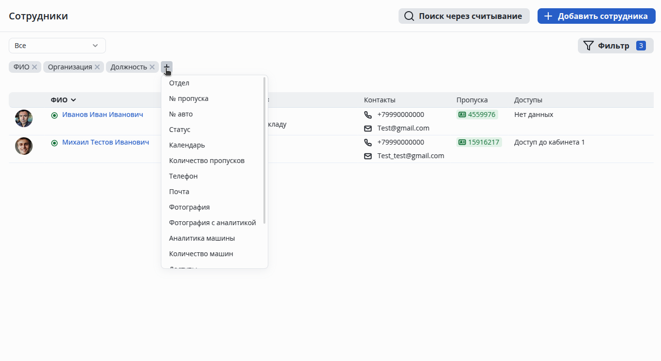Click the plus icon to add column
Screen dimensions: 661x361
[167, 67]
